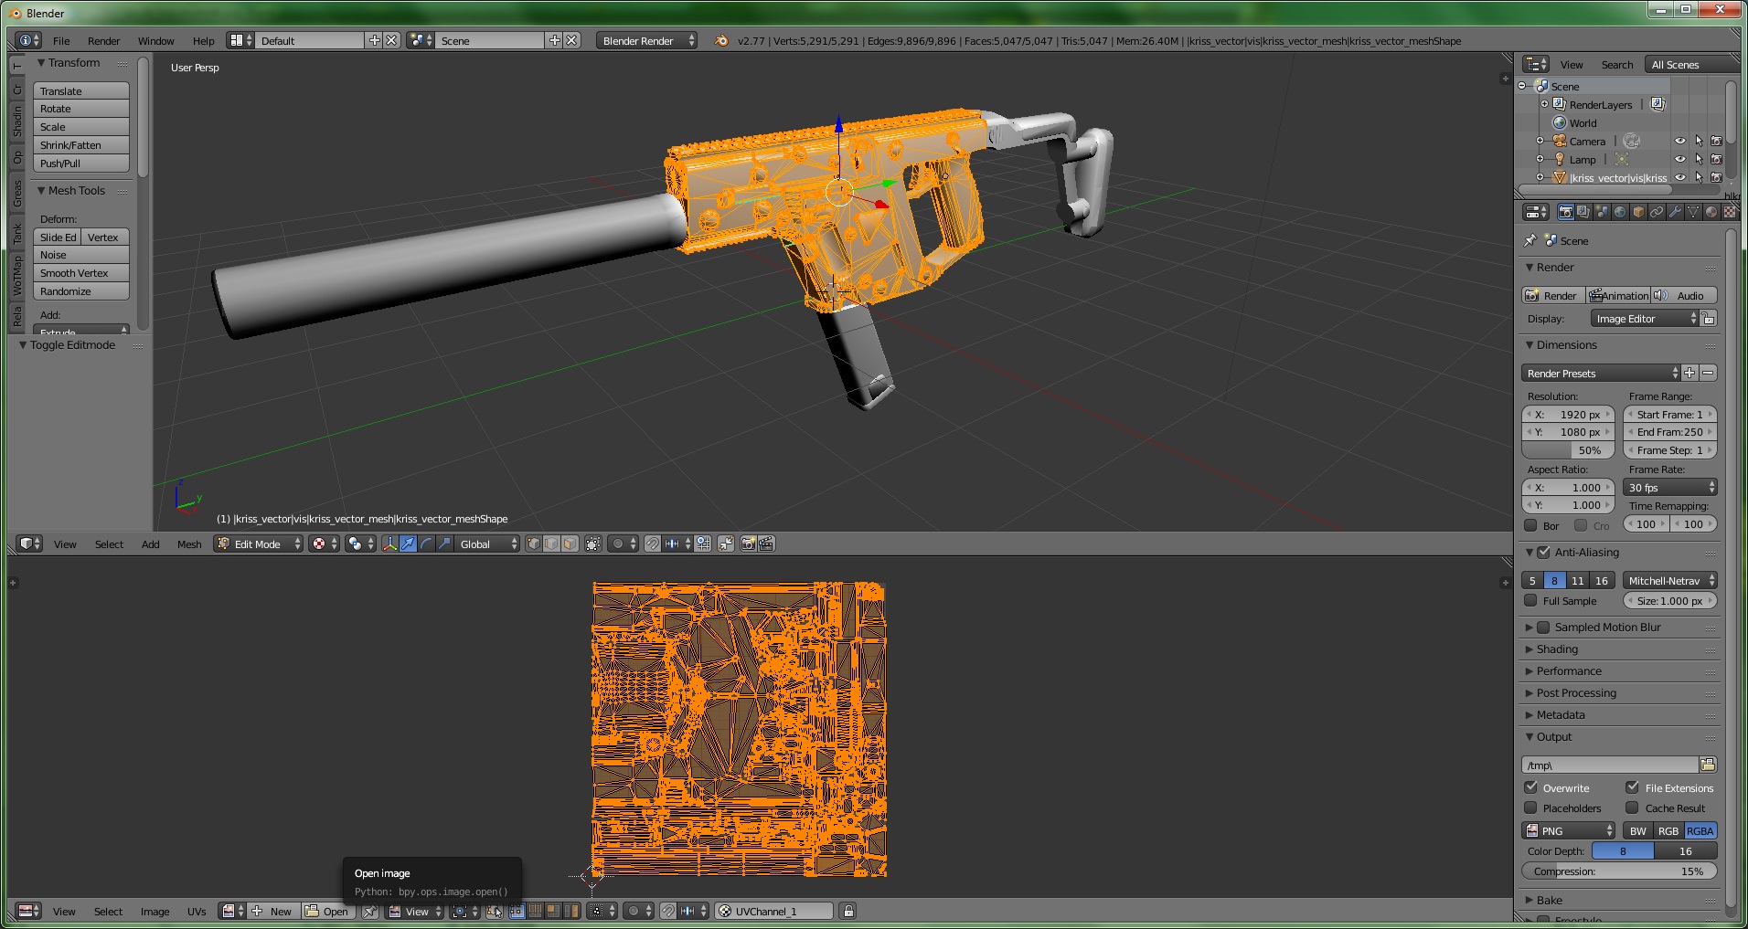Switch to face select mode in 3D view
Image resolution: width=1748 pixels, height=929 pixels.
(x=570, y=544)
